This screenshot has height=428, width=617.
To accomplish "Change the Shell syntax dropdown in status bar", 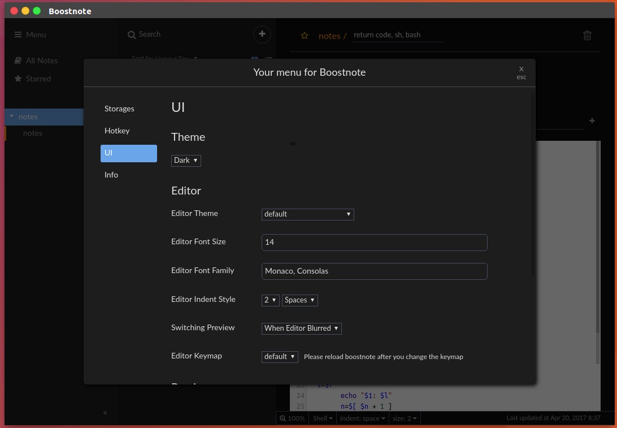I will coord(322,418).
